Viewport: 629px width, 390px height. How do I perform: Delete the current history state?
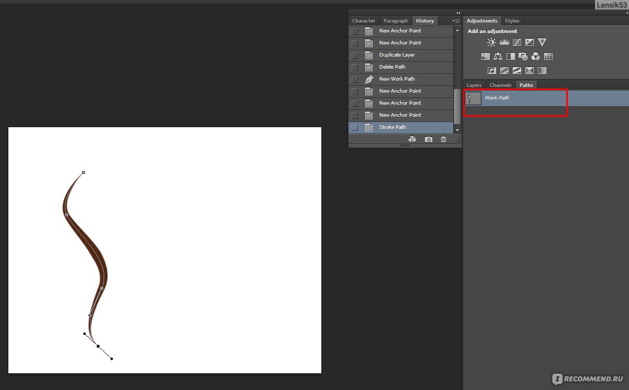tap(444, 139)
